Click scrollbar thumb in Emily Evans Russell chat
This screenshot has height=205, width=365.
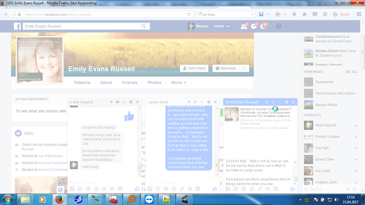(x=295, y=179)
